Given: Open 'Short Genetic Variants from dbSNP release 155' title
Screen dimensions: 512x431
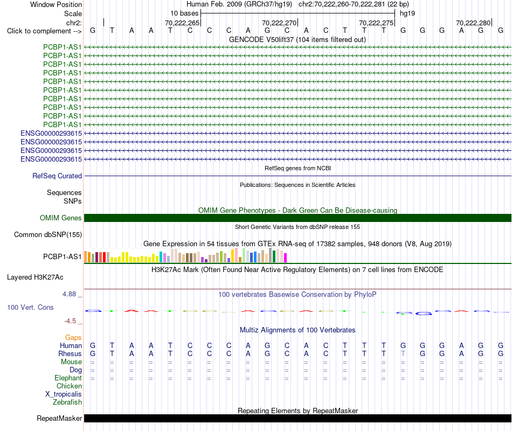Looking at the screenshot, I should pos(297,227).
